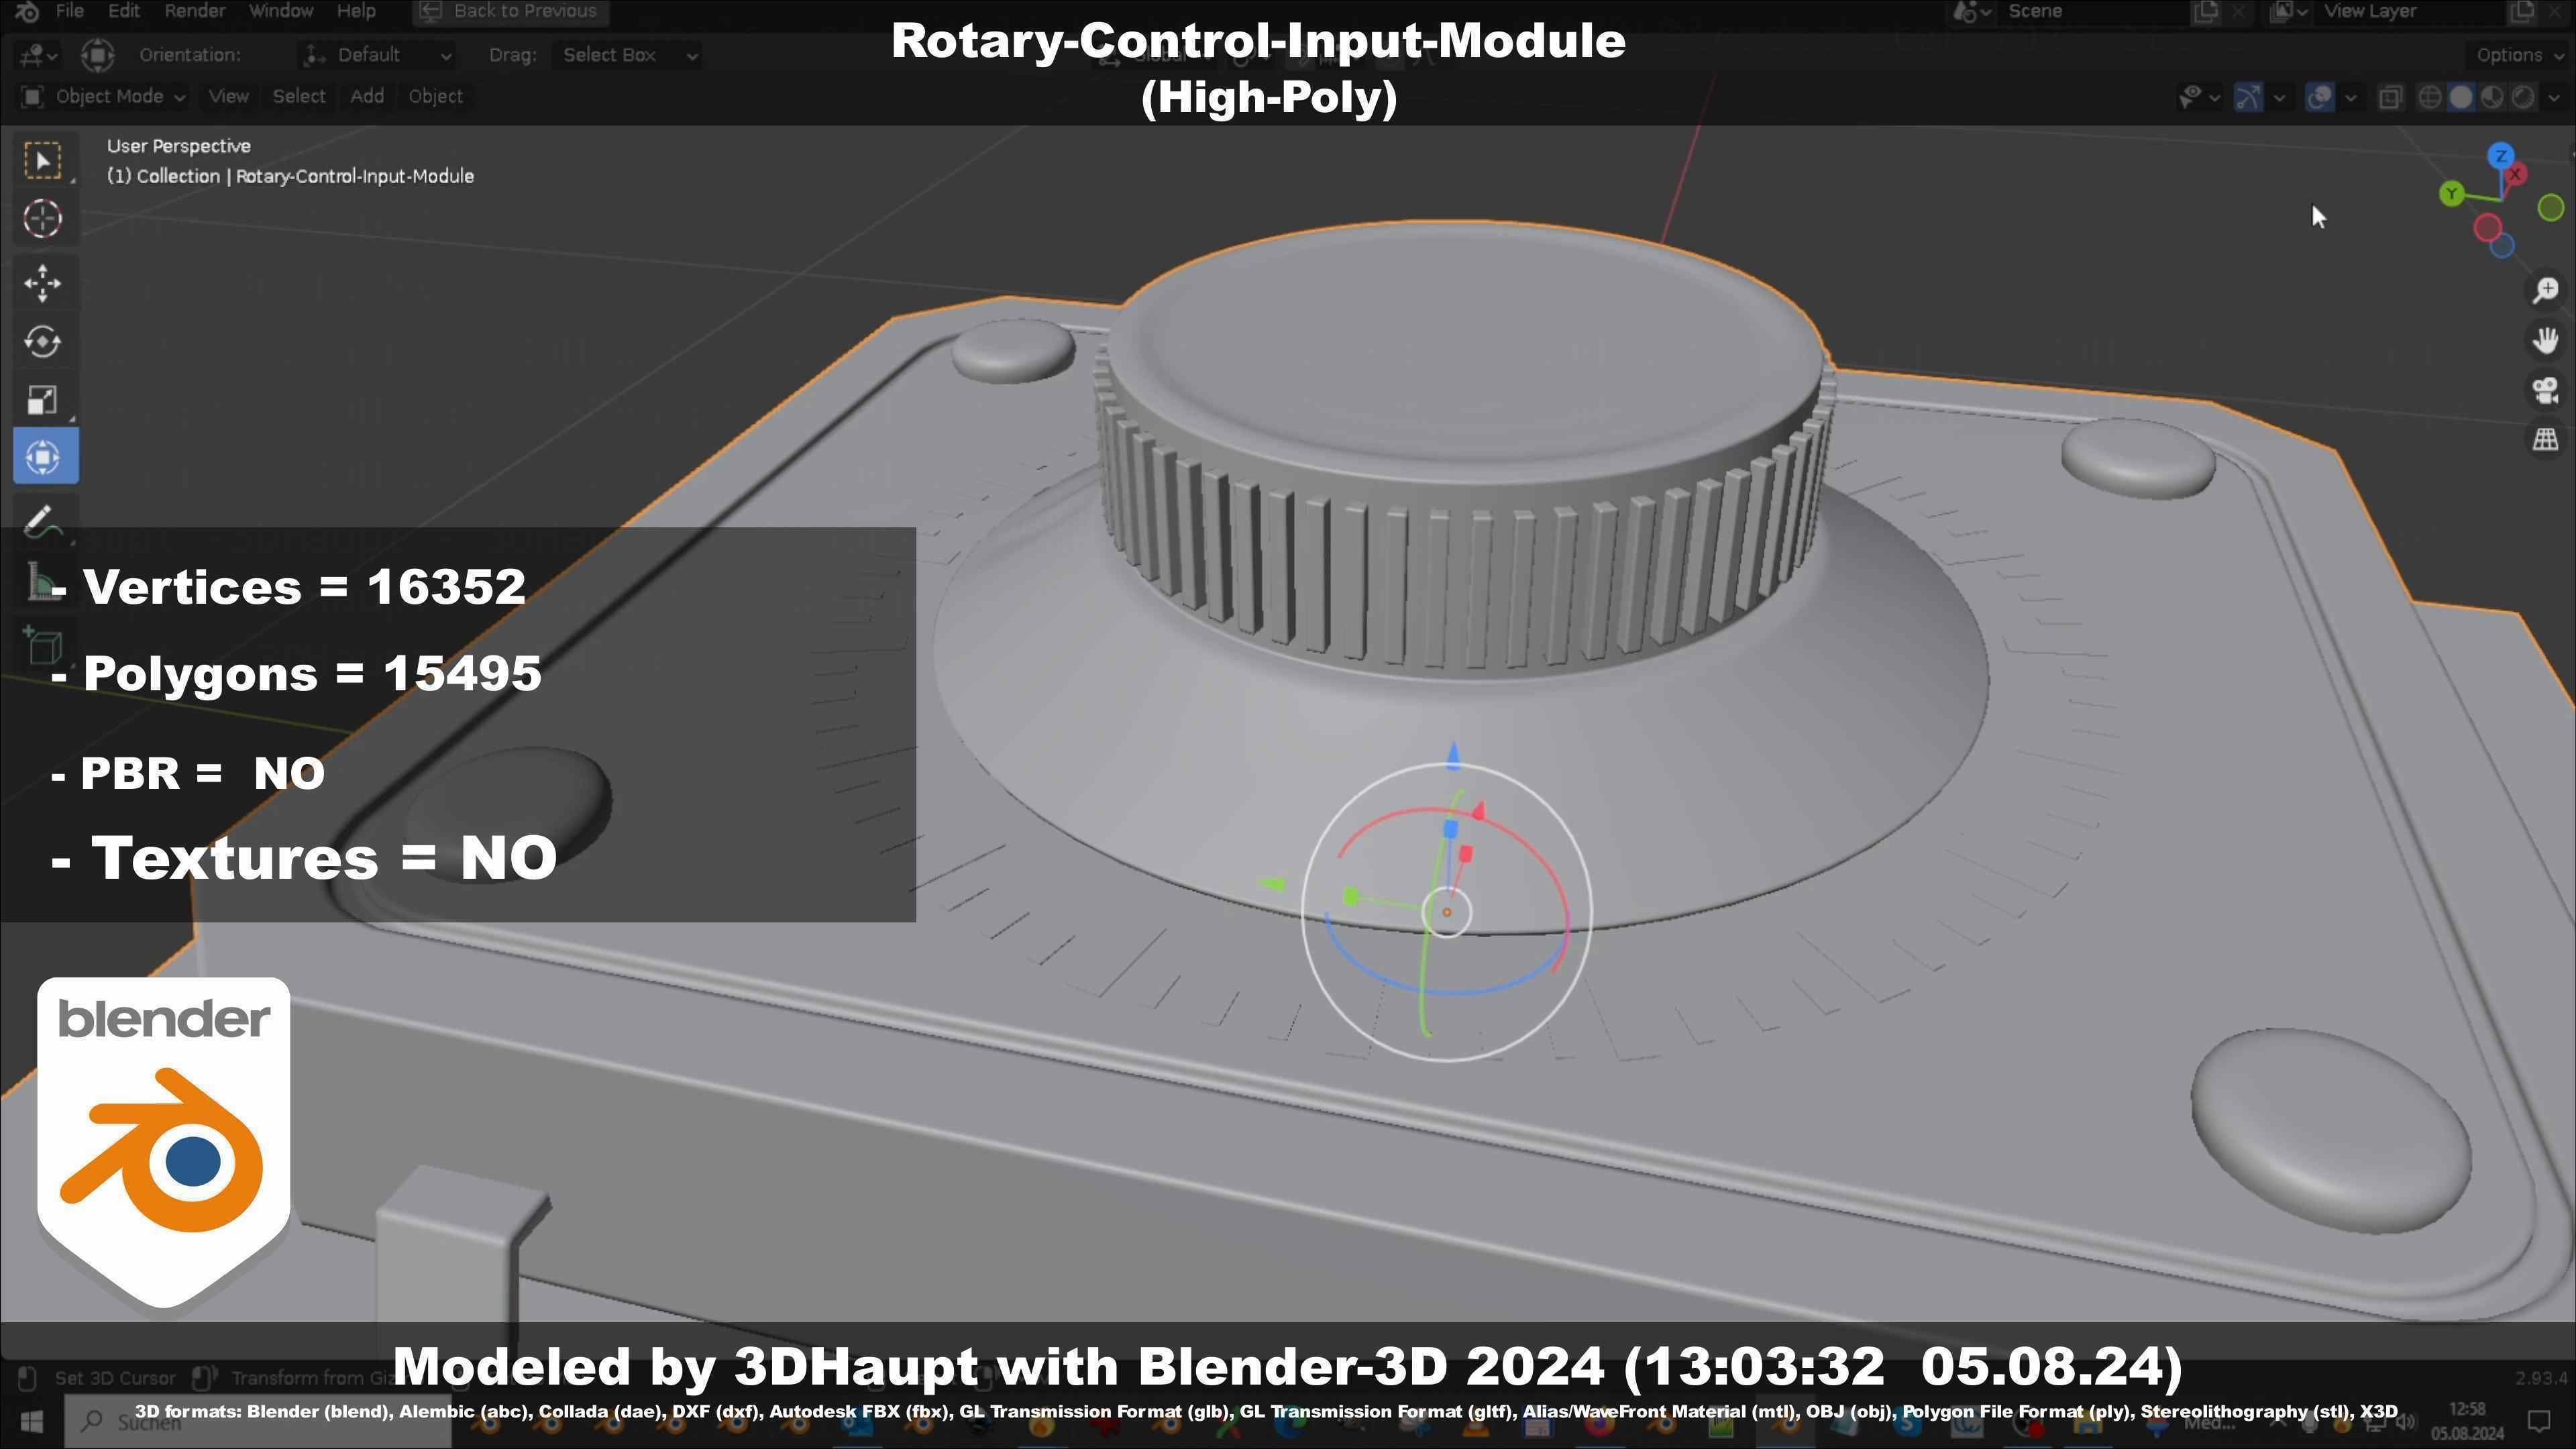Open the Window menu
This screenshot has width=2576, height=1449.
pos(281,11)
